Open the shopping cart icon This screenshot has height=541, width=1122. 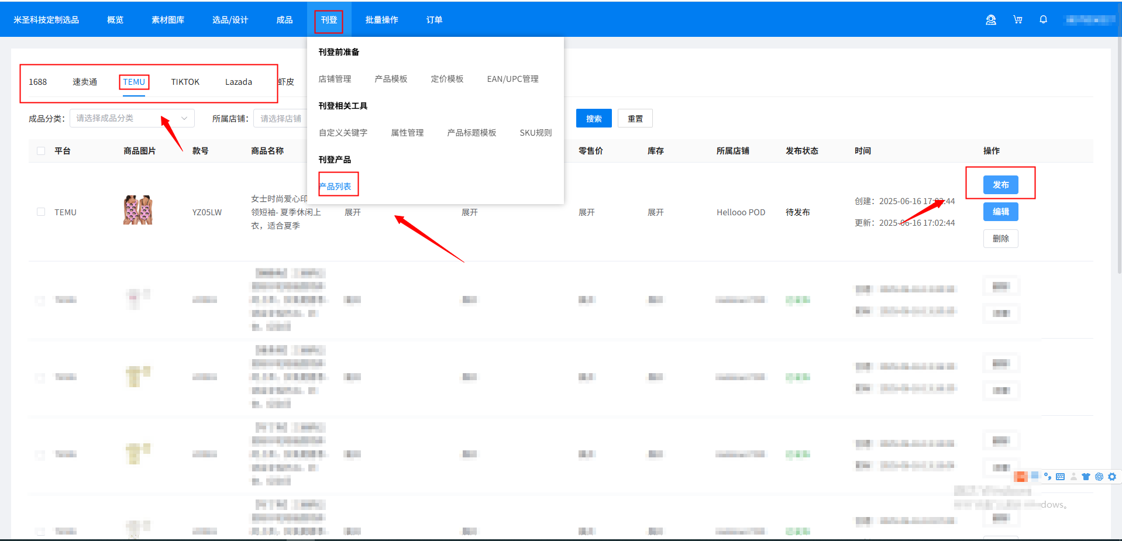click(1018, 20)
